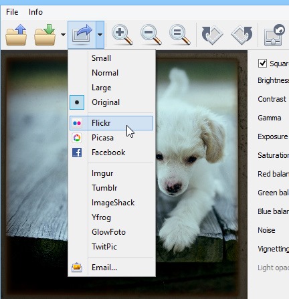289x299 pixels.
Task: Upload the image to Imgur
Action: 112,173
